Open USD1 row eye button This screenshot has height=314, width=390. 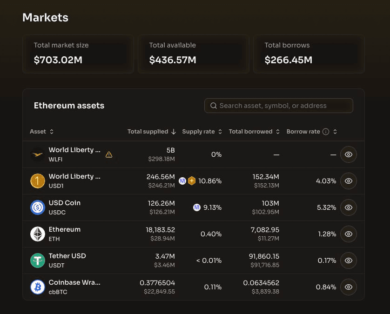pyautogui.click(x=349, y=181)
